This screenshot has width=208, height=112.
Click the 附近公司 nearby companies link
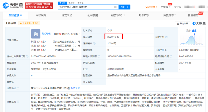click(75, 88)
